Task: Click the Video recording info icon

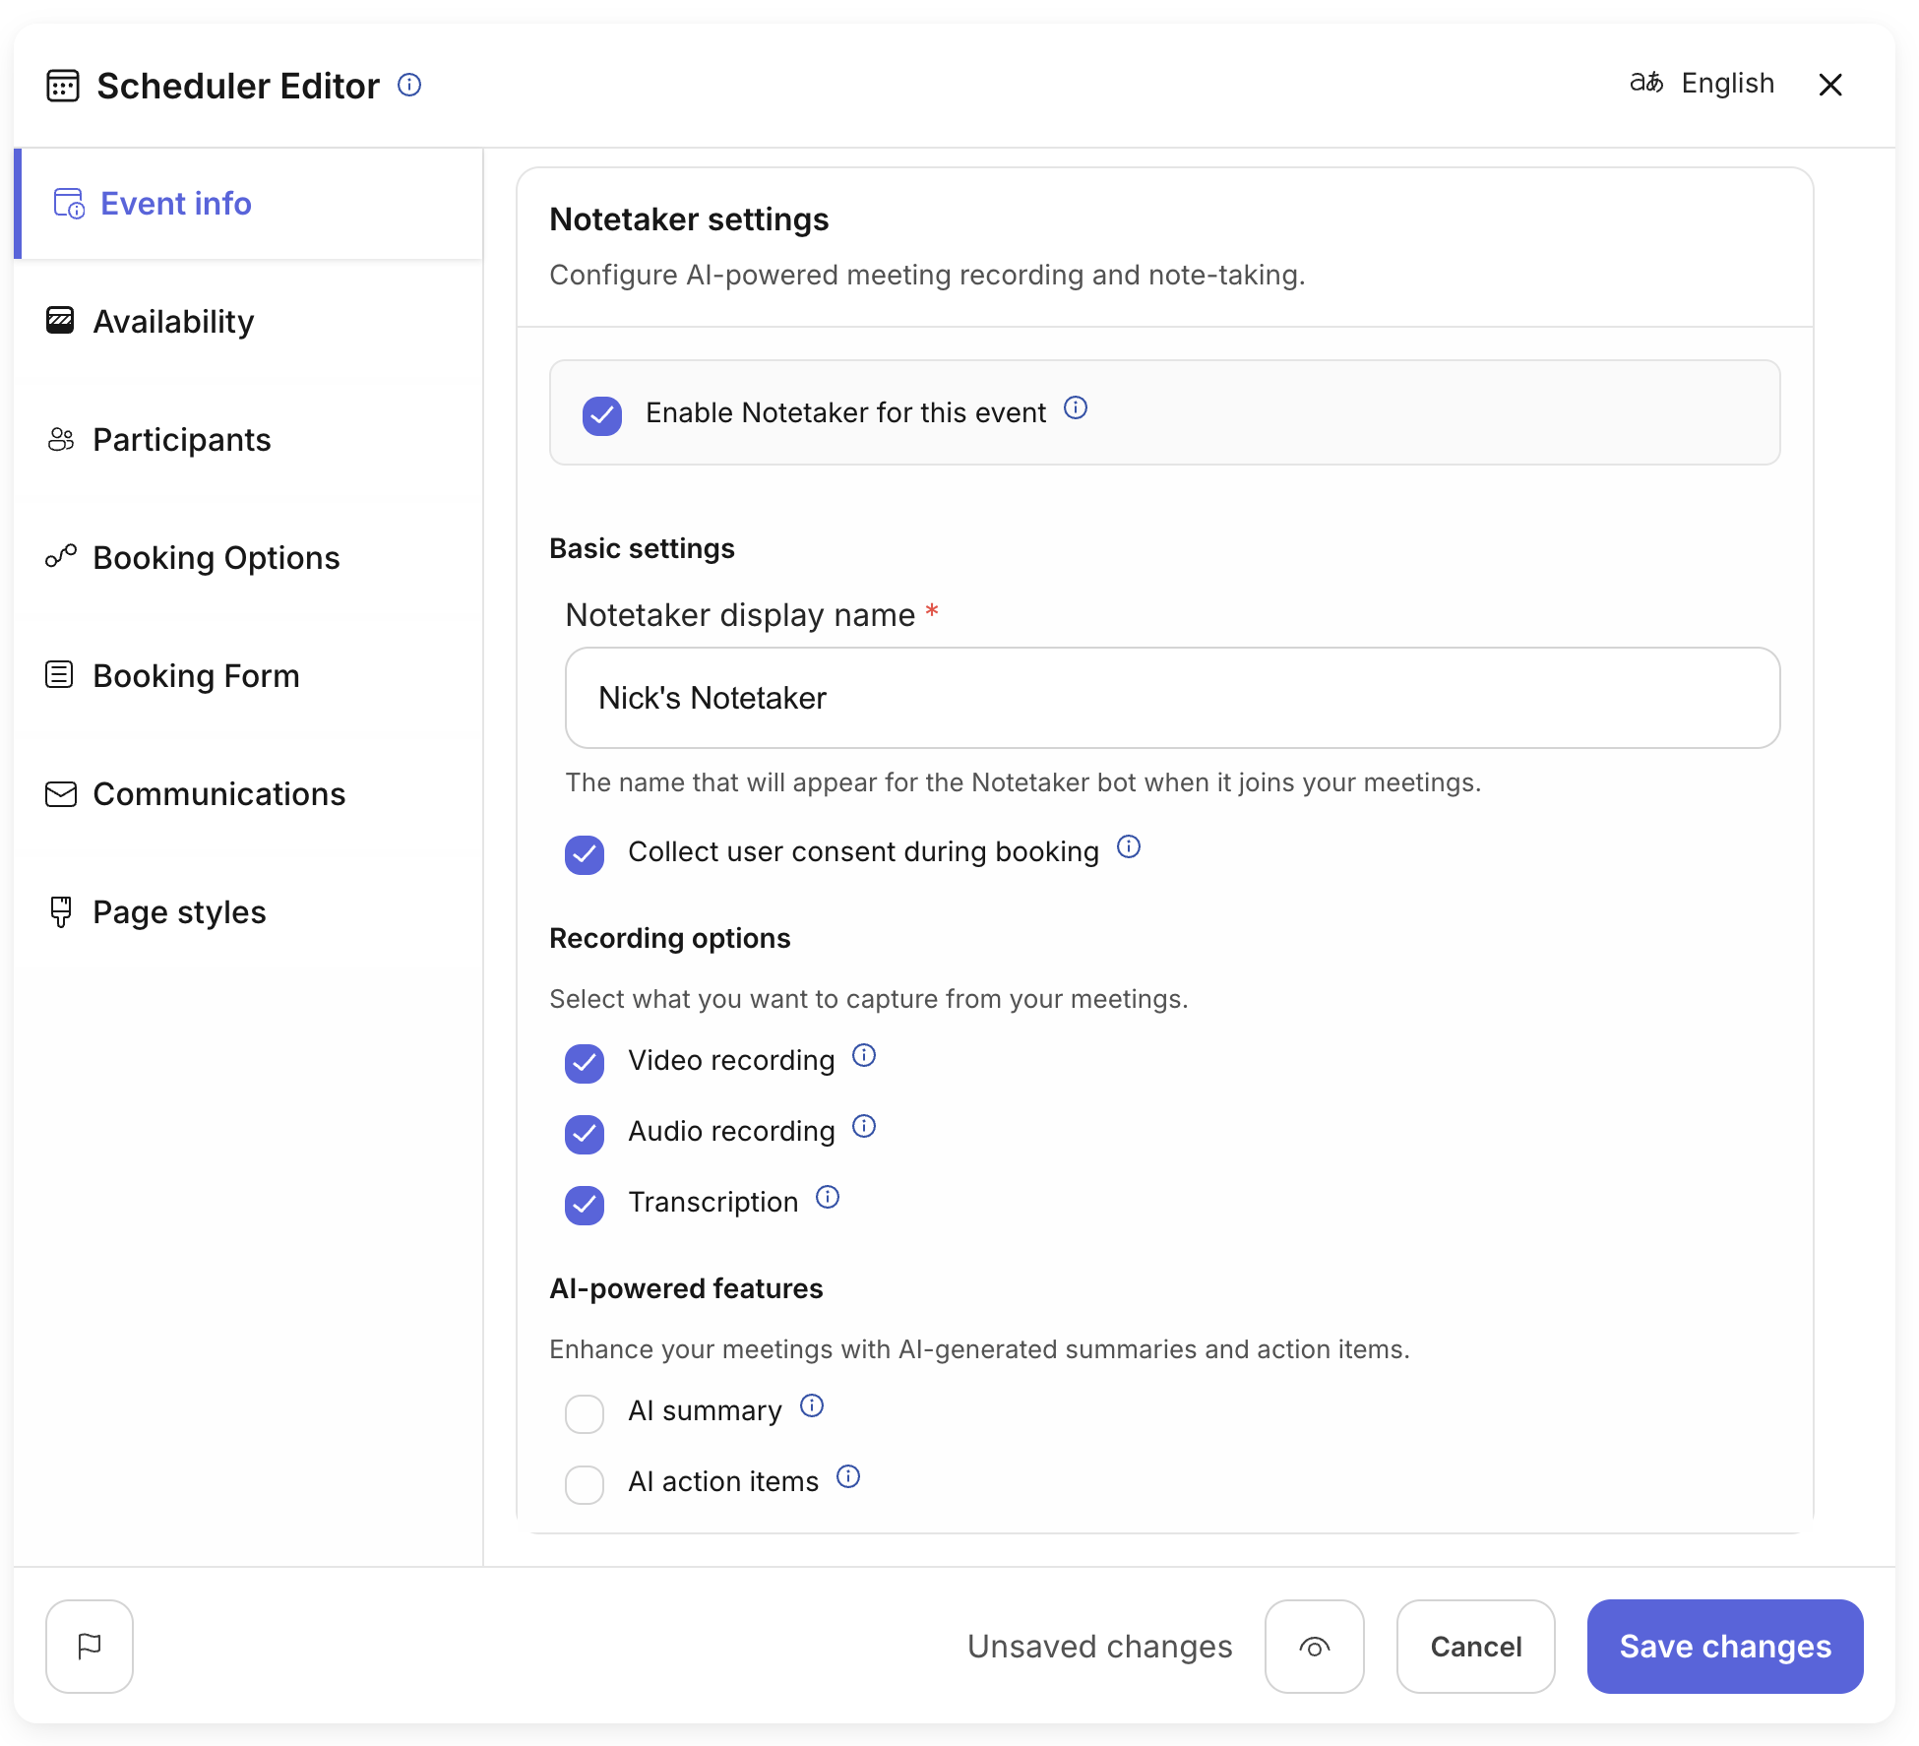Action: 864,1055
